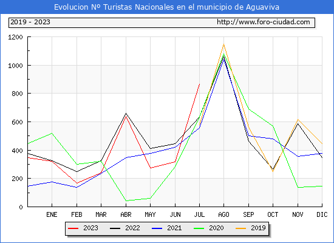Click the AGO month axis label
Viewport: 334px width, 243px height.
click(223, 214)
